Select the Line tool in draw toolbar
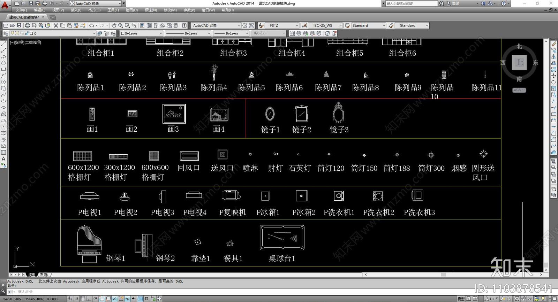This screenshot has width=558, height=302. [3, 44]
